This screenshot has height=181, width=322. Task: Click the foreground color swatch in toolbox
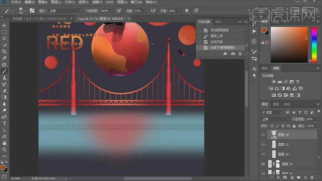pyautogui.click(x=3, y=167)
